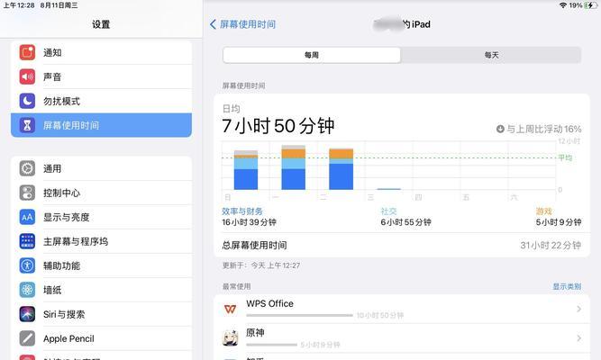The height and width of the screenshot is (360, 601).
Task: Tap the 31小时22分钟 total value
Action: pyautogui.click(x=551, y=245)
